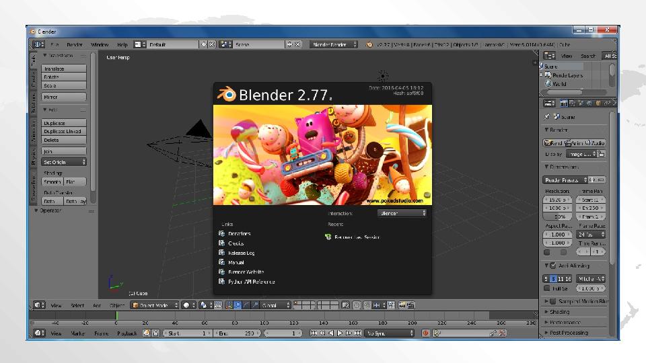Play the animation in reverse
646x363 pixels.
[x=331, y=333]
